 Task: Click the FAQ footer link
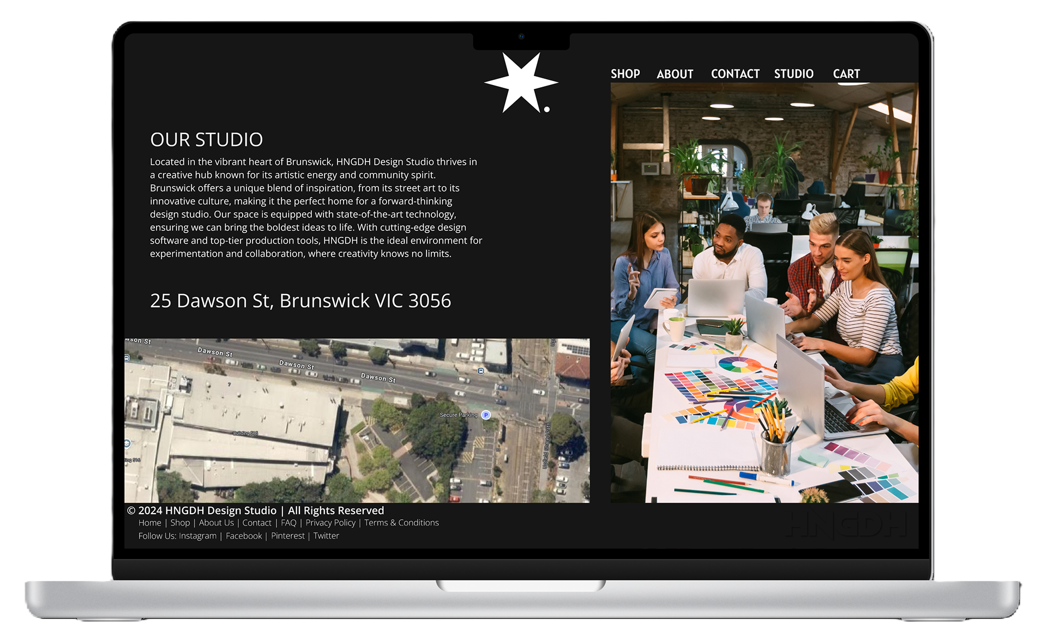[288, 523]
